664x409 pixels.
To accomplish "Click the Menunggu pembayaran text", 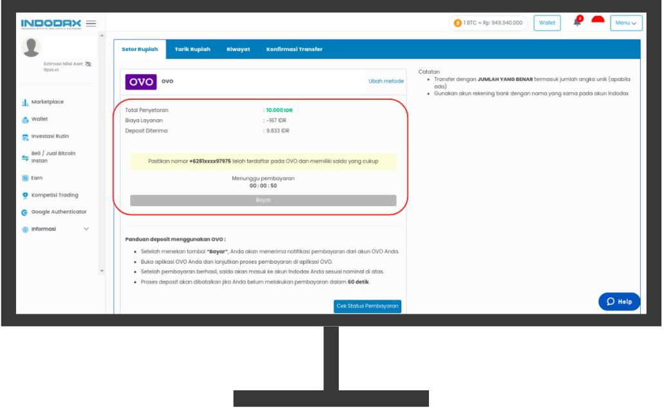I will pyautogui.click(x=263, y=178).
